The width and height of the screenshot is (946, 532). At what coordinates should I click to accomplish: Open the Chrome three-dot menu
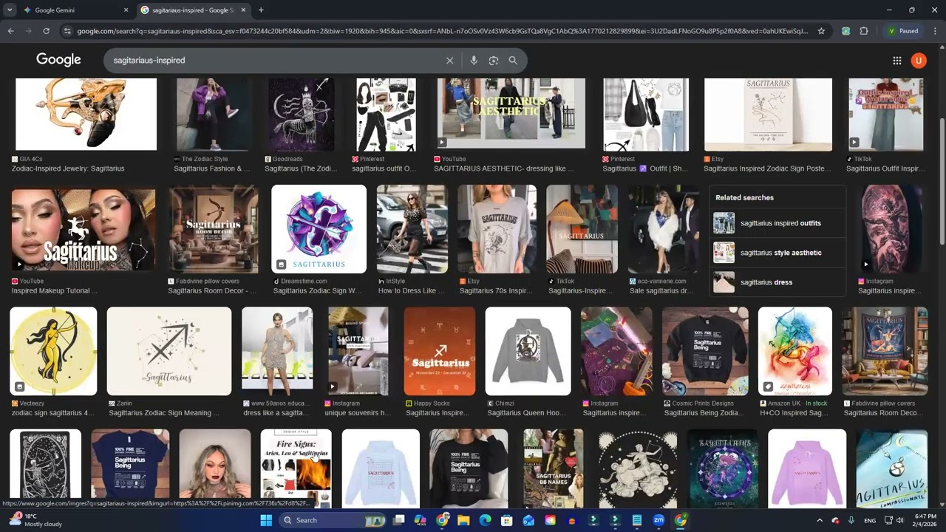coord(935,31)
